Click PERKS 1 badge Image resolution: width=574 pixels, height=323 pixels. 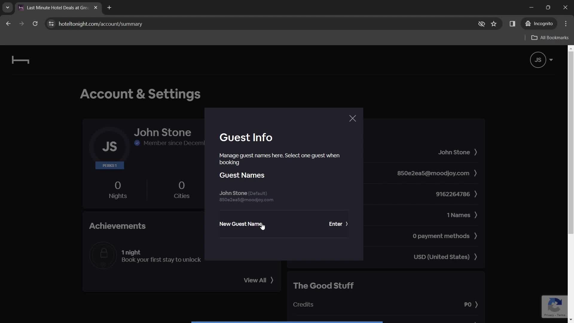[110, 165]
